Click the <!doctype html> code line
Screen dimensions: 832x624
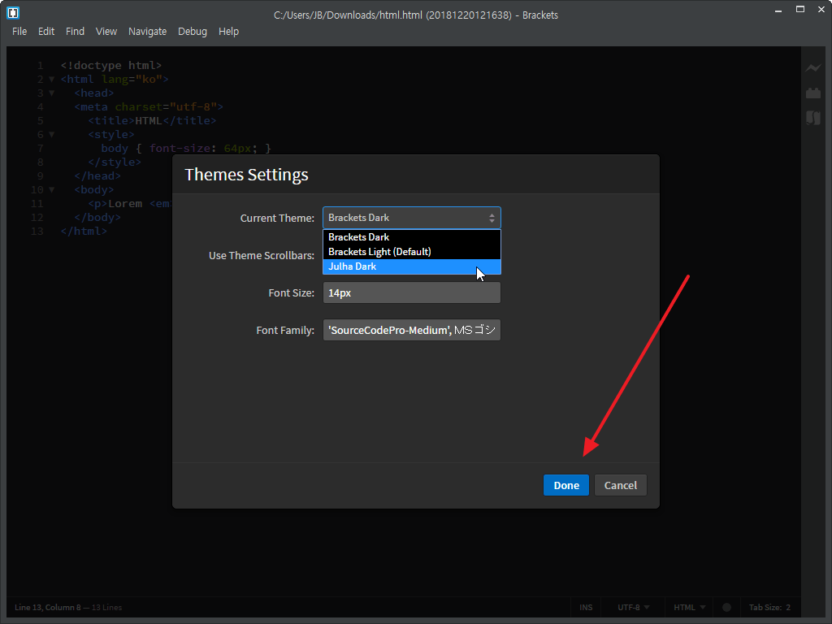pos(110,65)
